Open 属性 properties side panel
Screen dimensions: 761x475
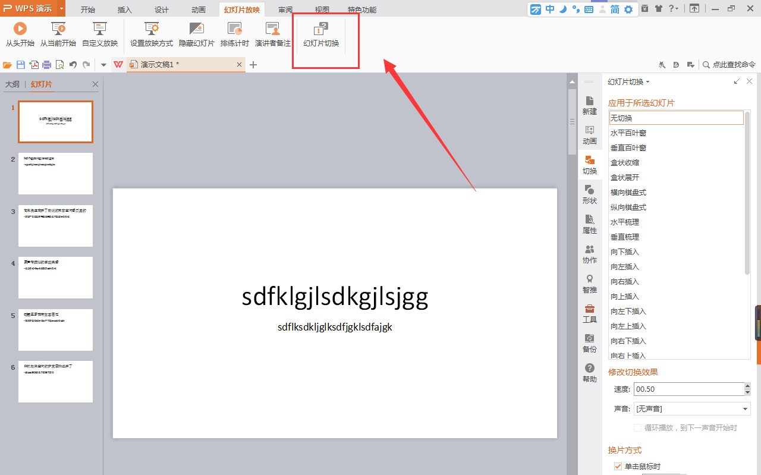[x=590, y=224]
